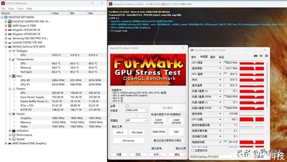Click the GPU Shark button
This screenshot has width=287, height=162.
[x=137, y=132]
